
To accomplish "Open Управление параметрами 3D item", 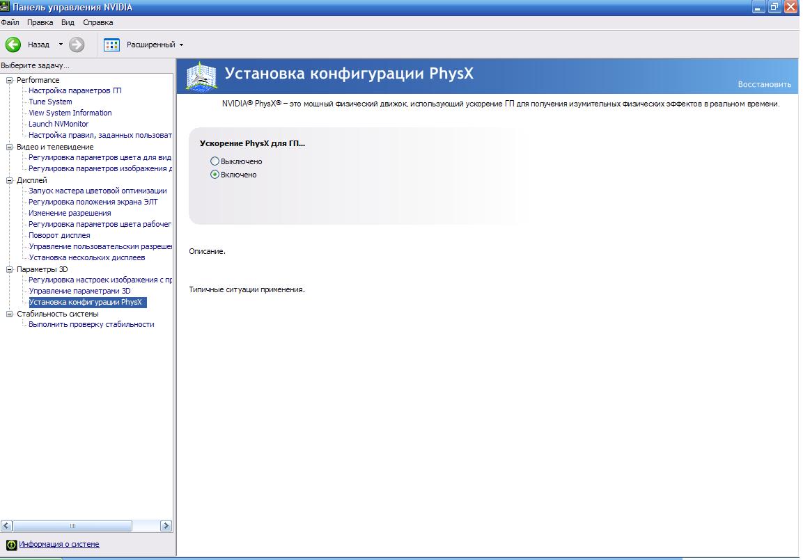I will click(x=79, y=291).
